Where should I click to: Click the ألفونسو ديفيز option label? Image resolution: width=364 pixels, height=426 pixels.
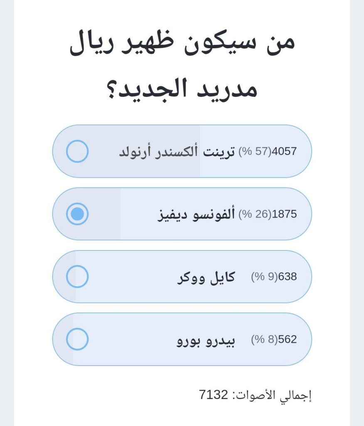coord(196,214)
